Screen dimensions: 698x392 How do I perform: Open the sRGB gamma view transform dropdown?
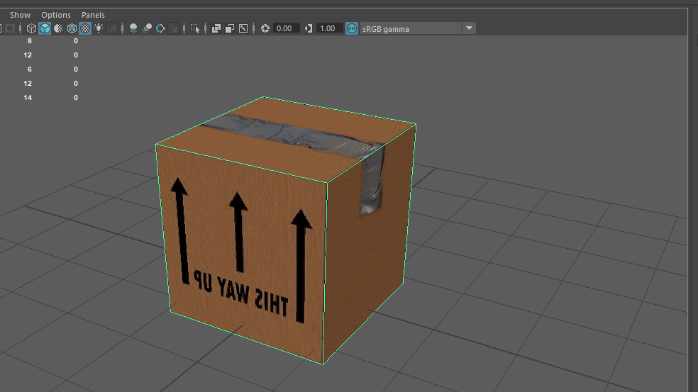[468, 28]
